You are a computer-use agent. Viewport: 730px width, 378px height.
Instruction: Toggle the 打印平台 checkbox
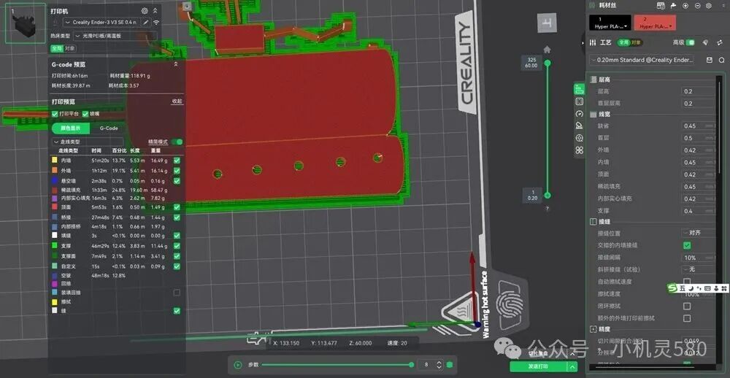(x=55, y=114)
